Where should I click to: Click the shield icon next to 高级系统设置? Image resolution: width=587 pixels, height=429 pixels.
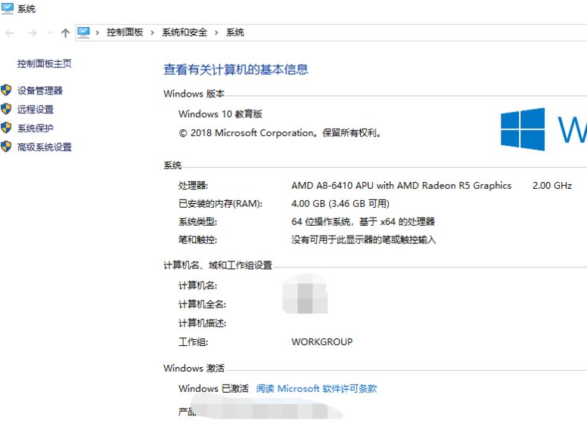coord(7,147)
